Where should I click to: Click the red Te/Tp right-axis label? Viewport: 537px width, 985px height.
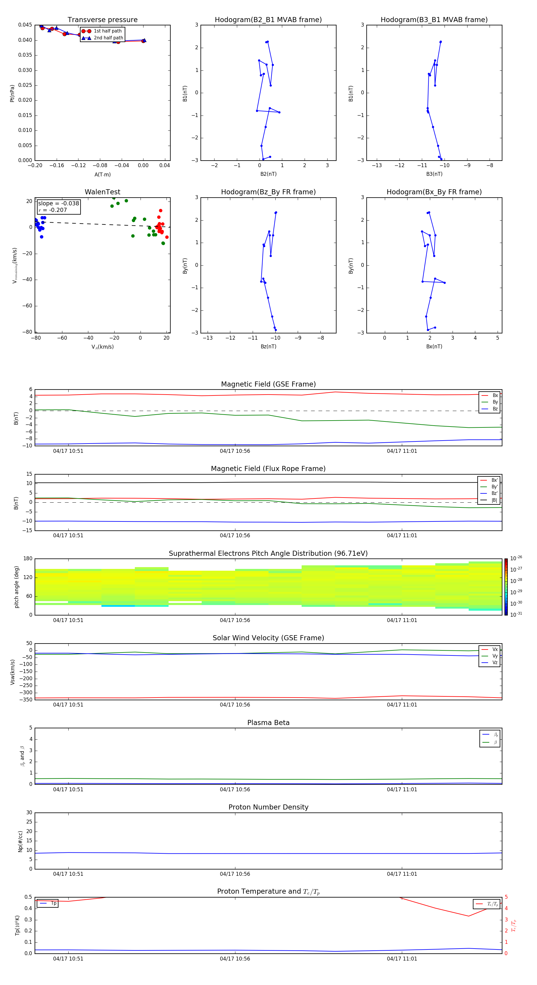[514, 925]
